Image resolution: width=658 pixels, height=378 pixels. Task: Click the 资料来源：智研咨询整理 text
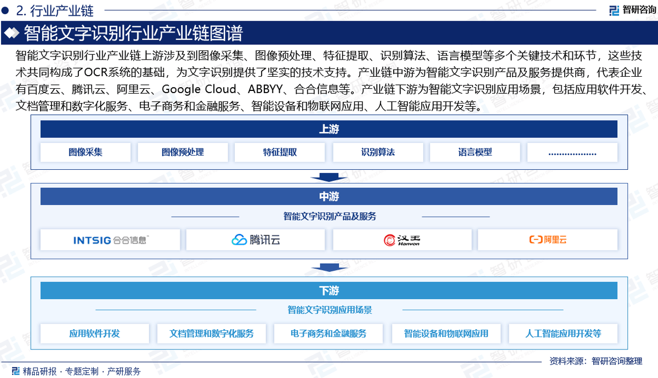click(x=595, y=361)
